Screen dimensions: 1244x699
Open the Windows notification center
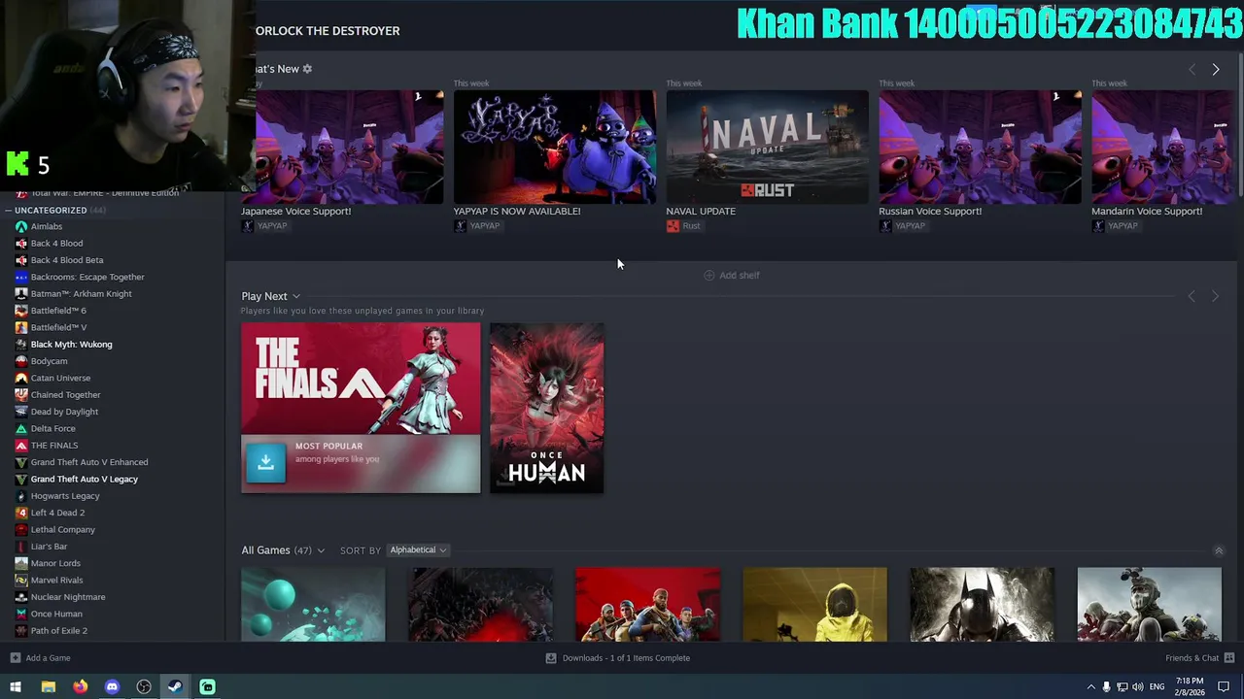pos(1224,687)
